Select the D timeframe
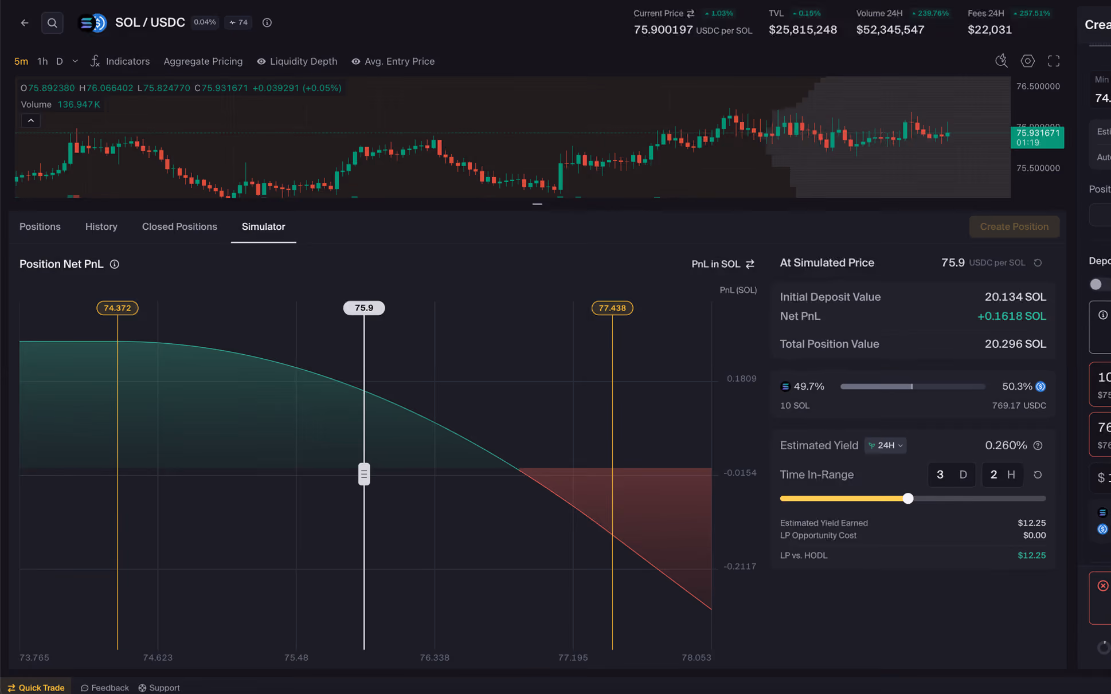This screenshot has height=694, width=1111. point(60,61)
